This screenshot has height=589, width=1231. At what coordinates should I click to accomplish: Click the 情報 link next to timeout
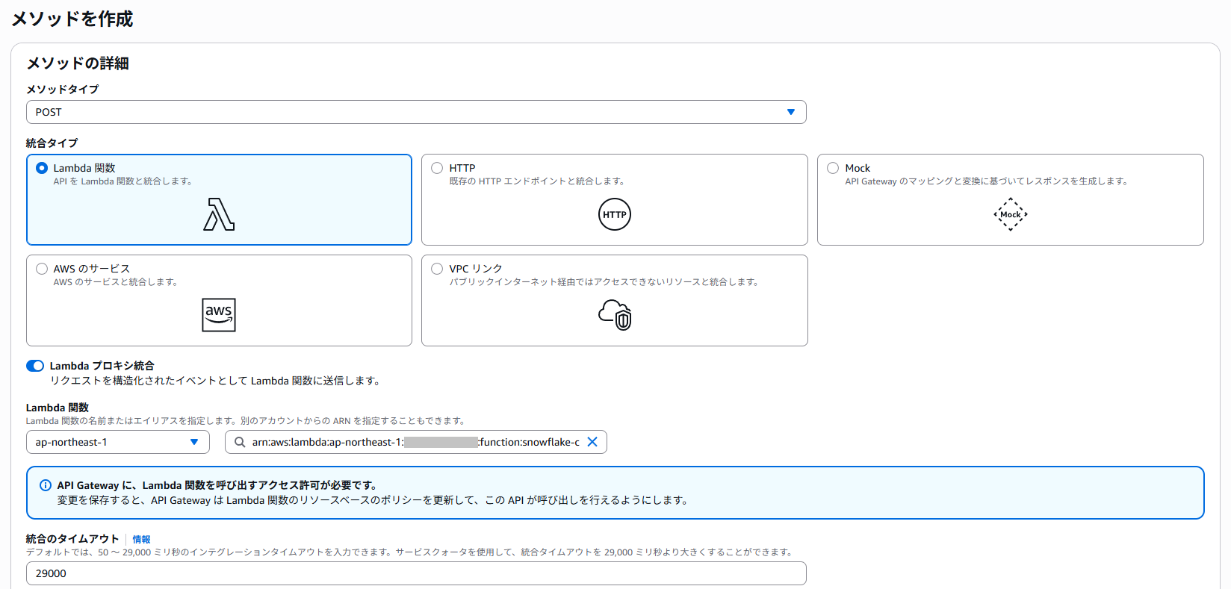(x=141, y=539)
